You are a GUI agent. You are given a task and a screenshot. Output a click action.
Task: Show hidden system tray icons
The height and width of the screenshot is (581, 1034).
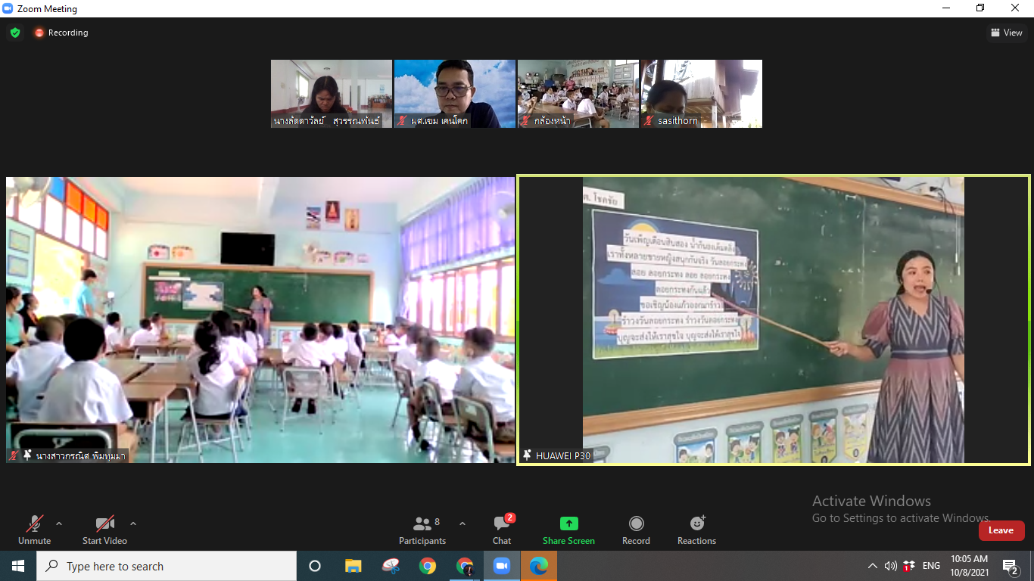pyautogui.click(x=872, y=566)
